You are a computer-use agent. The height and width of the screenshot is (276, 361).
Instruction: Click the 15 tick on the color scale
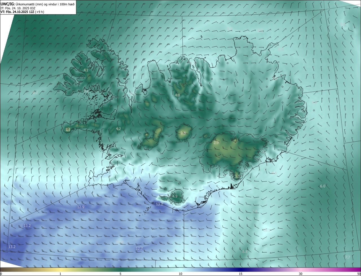(241, 274)
